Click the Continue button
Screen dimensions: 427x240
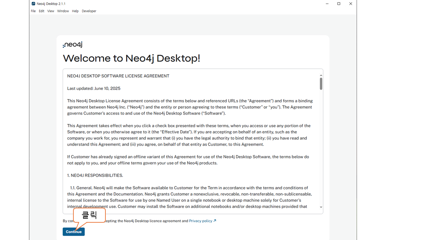[x=73, y=232]
